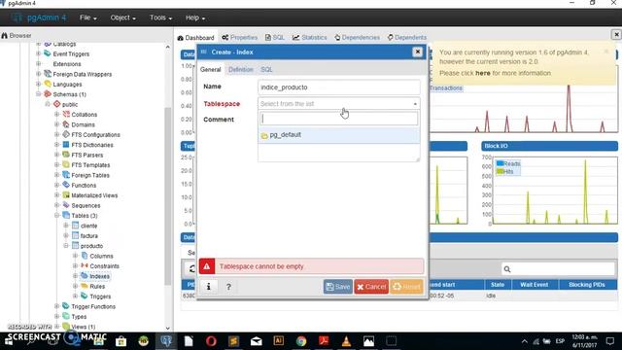Open the File menu

(87, 17)
